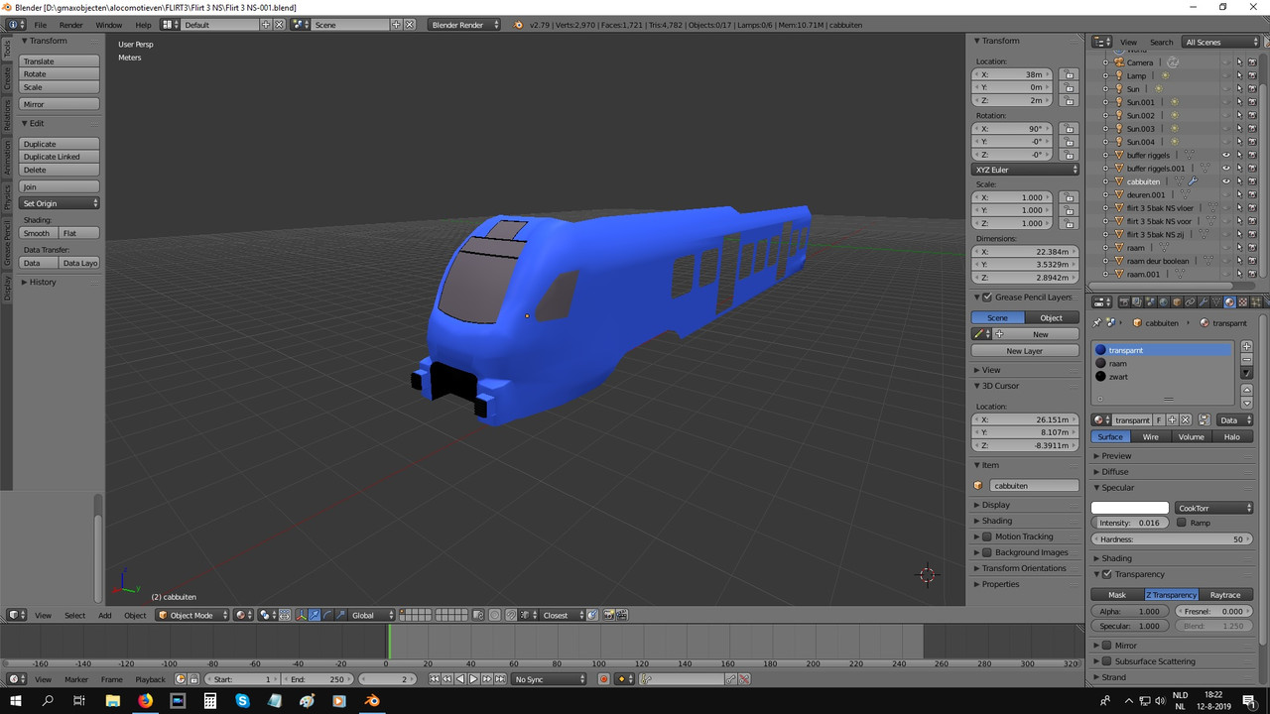Set shading to Smooth

click(38, 233)
